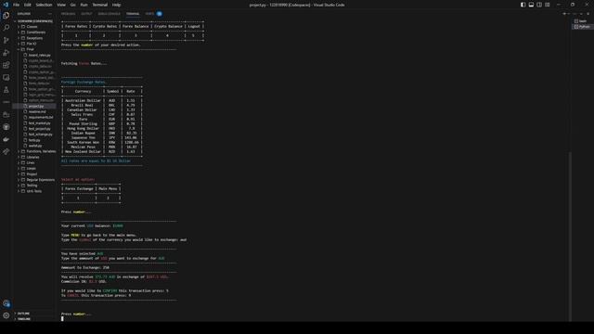Open the Testing flask view
594x334 pixels.
pos(6,90)
